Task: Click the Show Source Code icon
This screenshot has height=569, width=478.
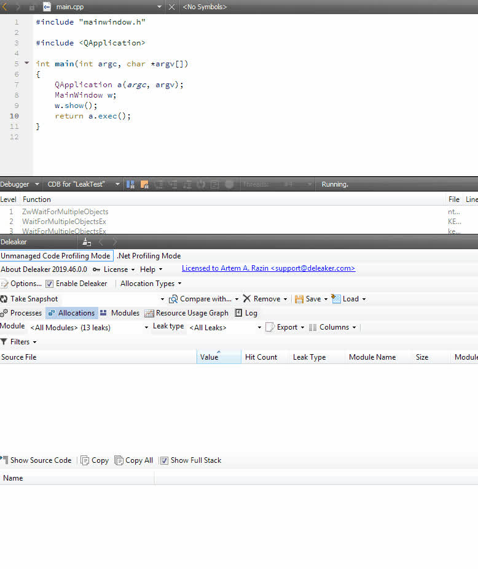Action: tap(4, 460)
